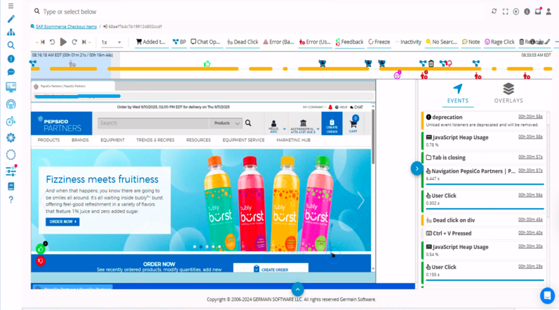Click the trash can marker on the timeline
559x310 pixels.
pos(431,64)
